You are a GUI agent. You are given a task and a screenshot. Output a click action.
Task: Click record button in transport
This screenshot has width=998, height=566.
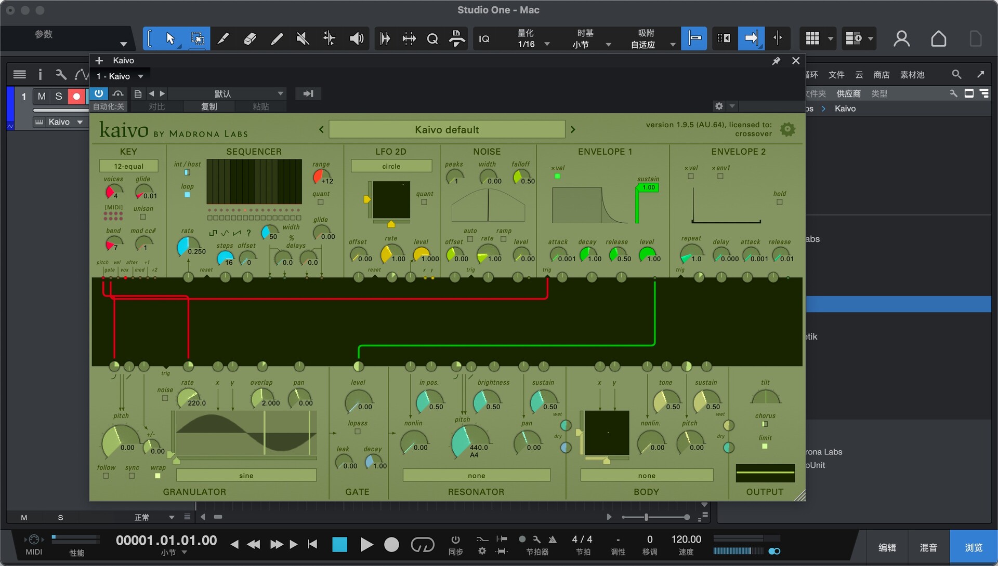coord(391,544)
